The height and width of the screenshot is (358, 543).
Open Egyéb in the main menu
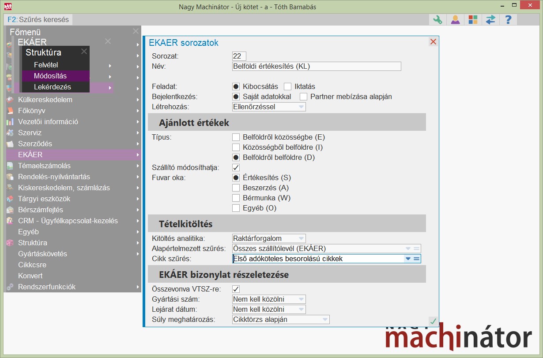click(x=73, y=232)
